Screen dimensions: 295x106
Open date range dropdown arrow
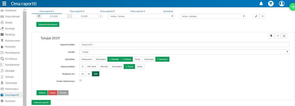[x=101, y=16]
